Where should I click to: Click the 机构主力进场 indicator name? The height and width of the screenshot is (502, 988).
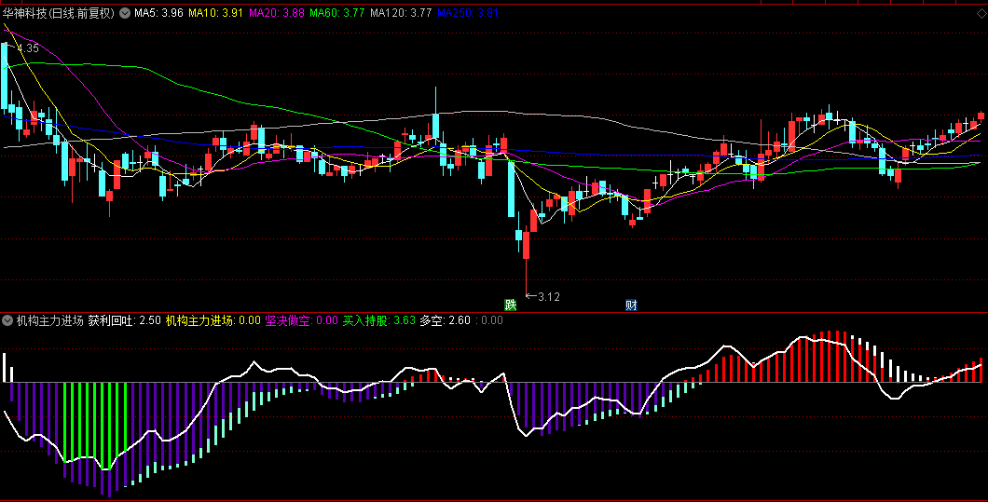tap(48, 320)
